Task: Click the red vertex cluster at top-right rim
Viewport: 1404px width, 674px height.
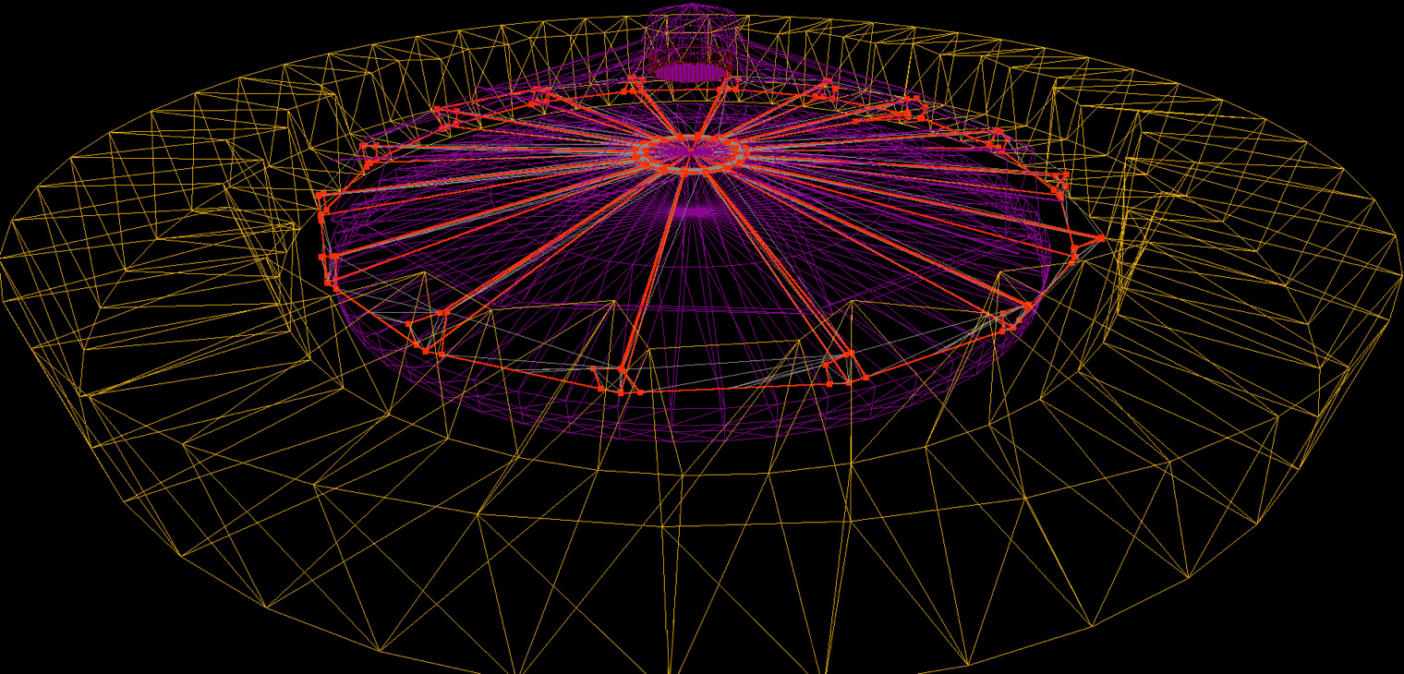Action: pyautogui.click(x=914, y=109)
